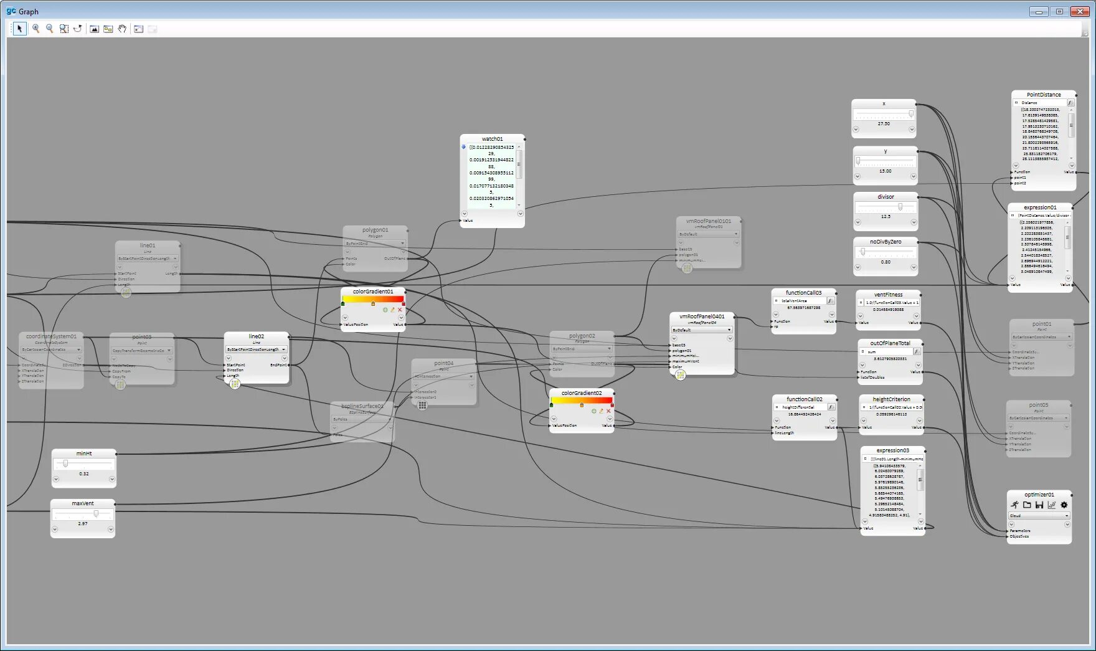Toggle the checkbox in functionCall03 totalVentArea field
This screenshot has width=1096, height=651.
(776, 301)
